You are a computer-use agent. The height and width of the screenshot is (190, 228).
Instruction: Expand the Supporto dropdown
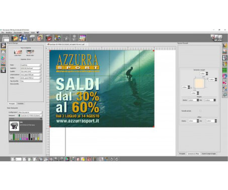coord(31,68)
